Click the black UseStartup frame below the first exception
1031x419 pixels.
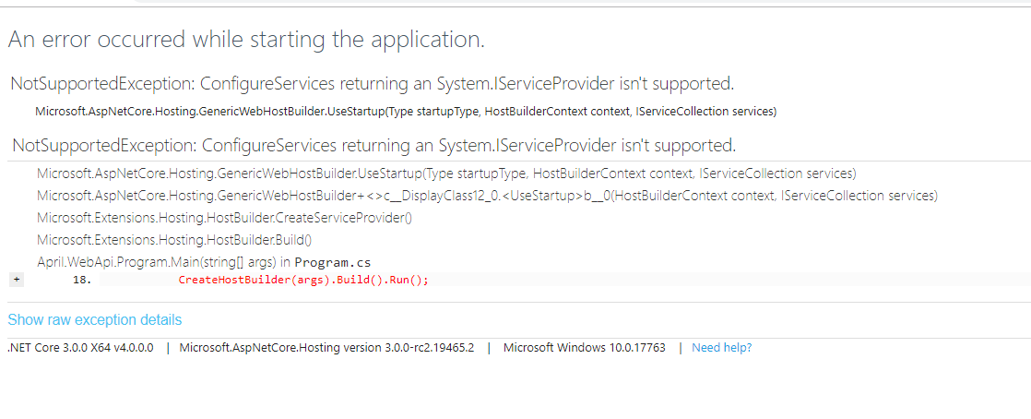tap(406, 112)
